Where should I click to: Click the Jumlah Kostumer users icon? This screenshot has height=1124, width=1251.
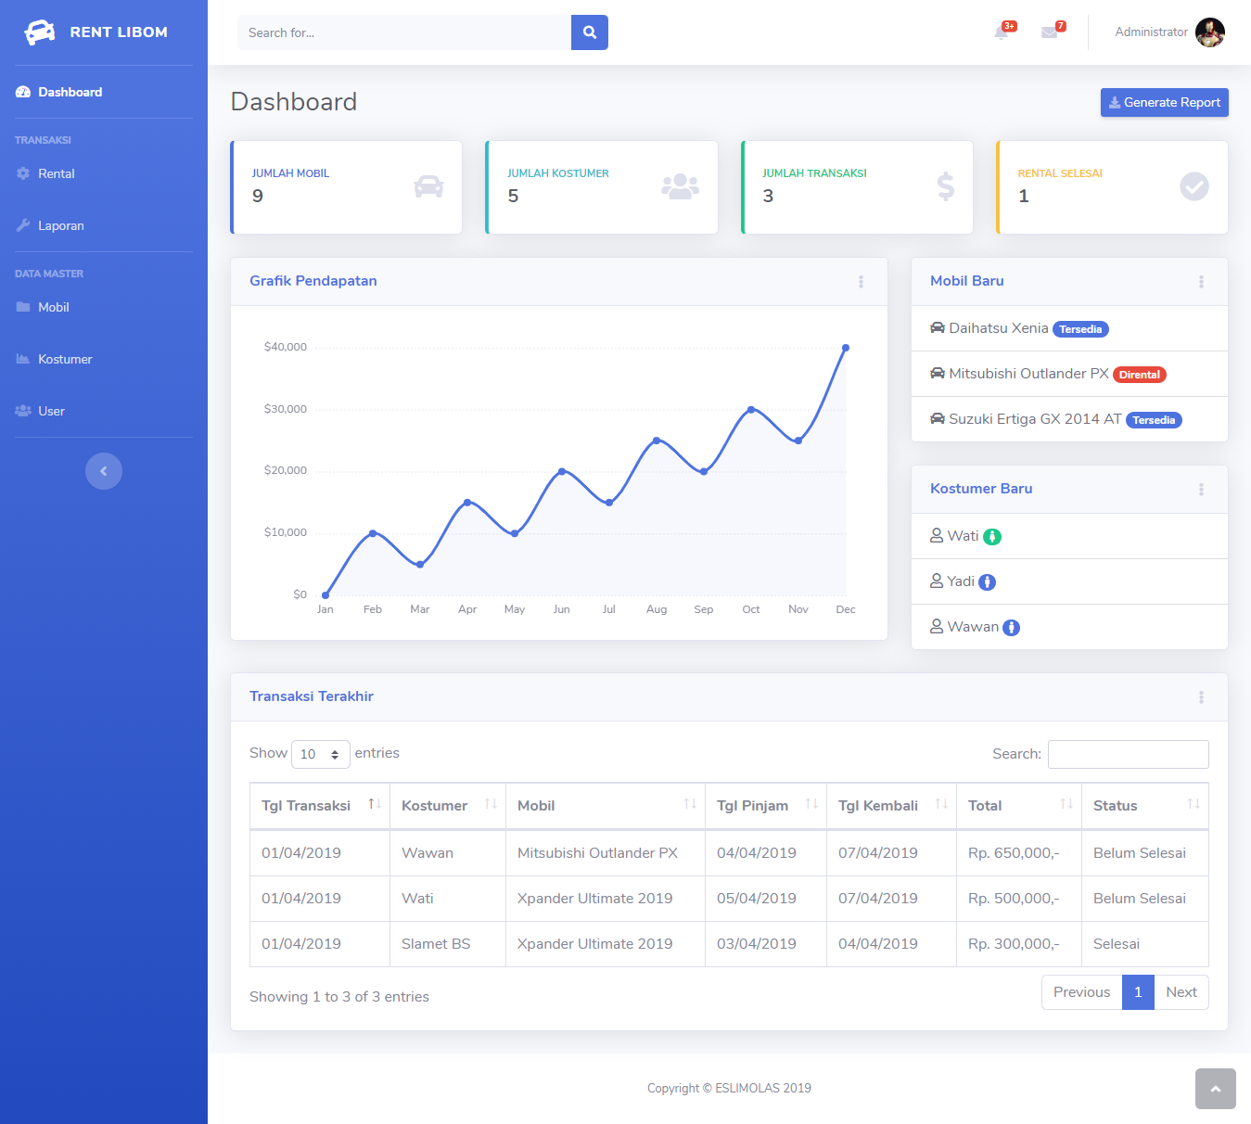680,186
